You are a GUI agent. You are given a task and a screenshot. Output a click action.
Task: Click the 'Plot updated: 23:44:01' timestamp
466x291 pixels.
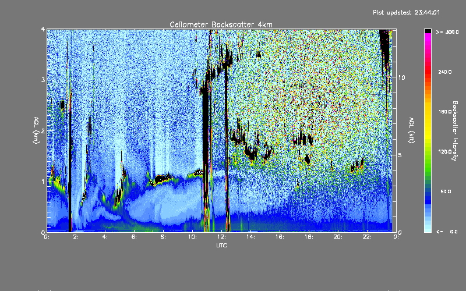pos(406,12)
